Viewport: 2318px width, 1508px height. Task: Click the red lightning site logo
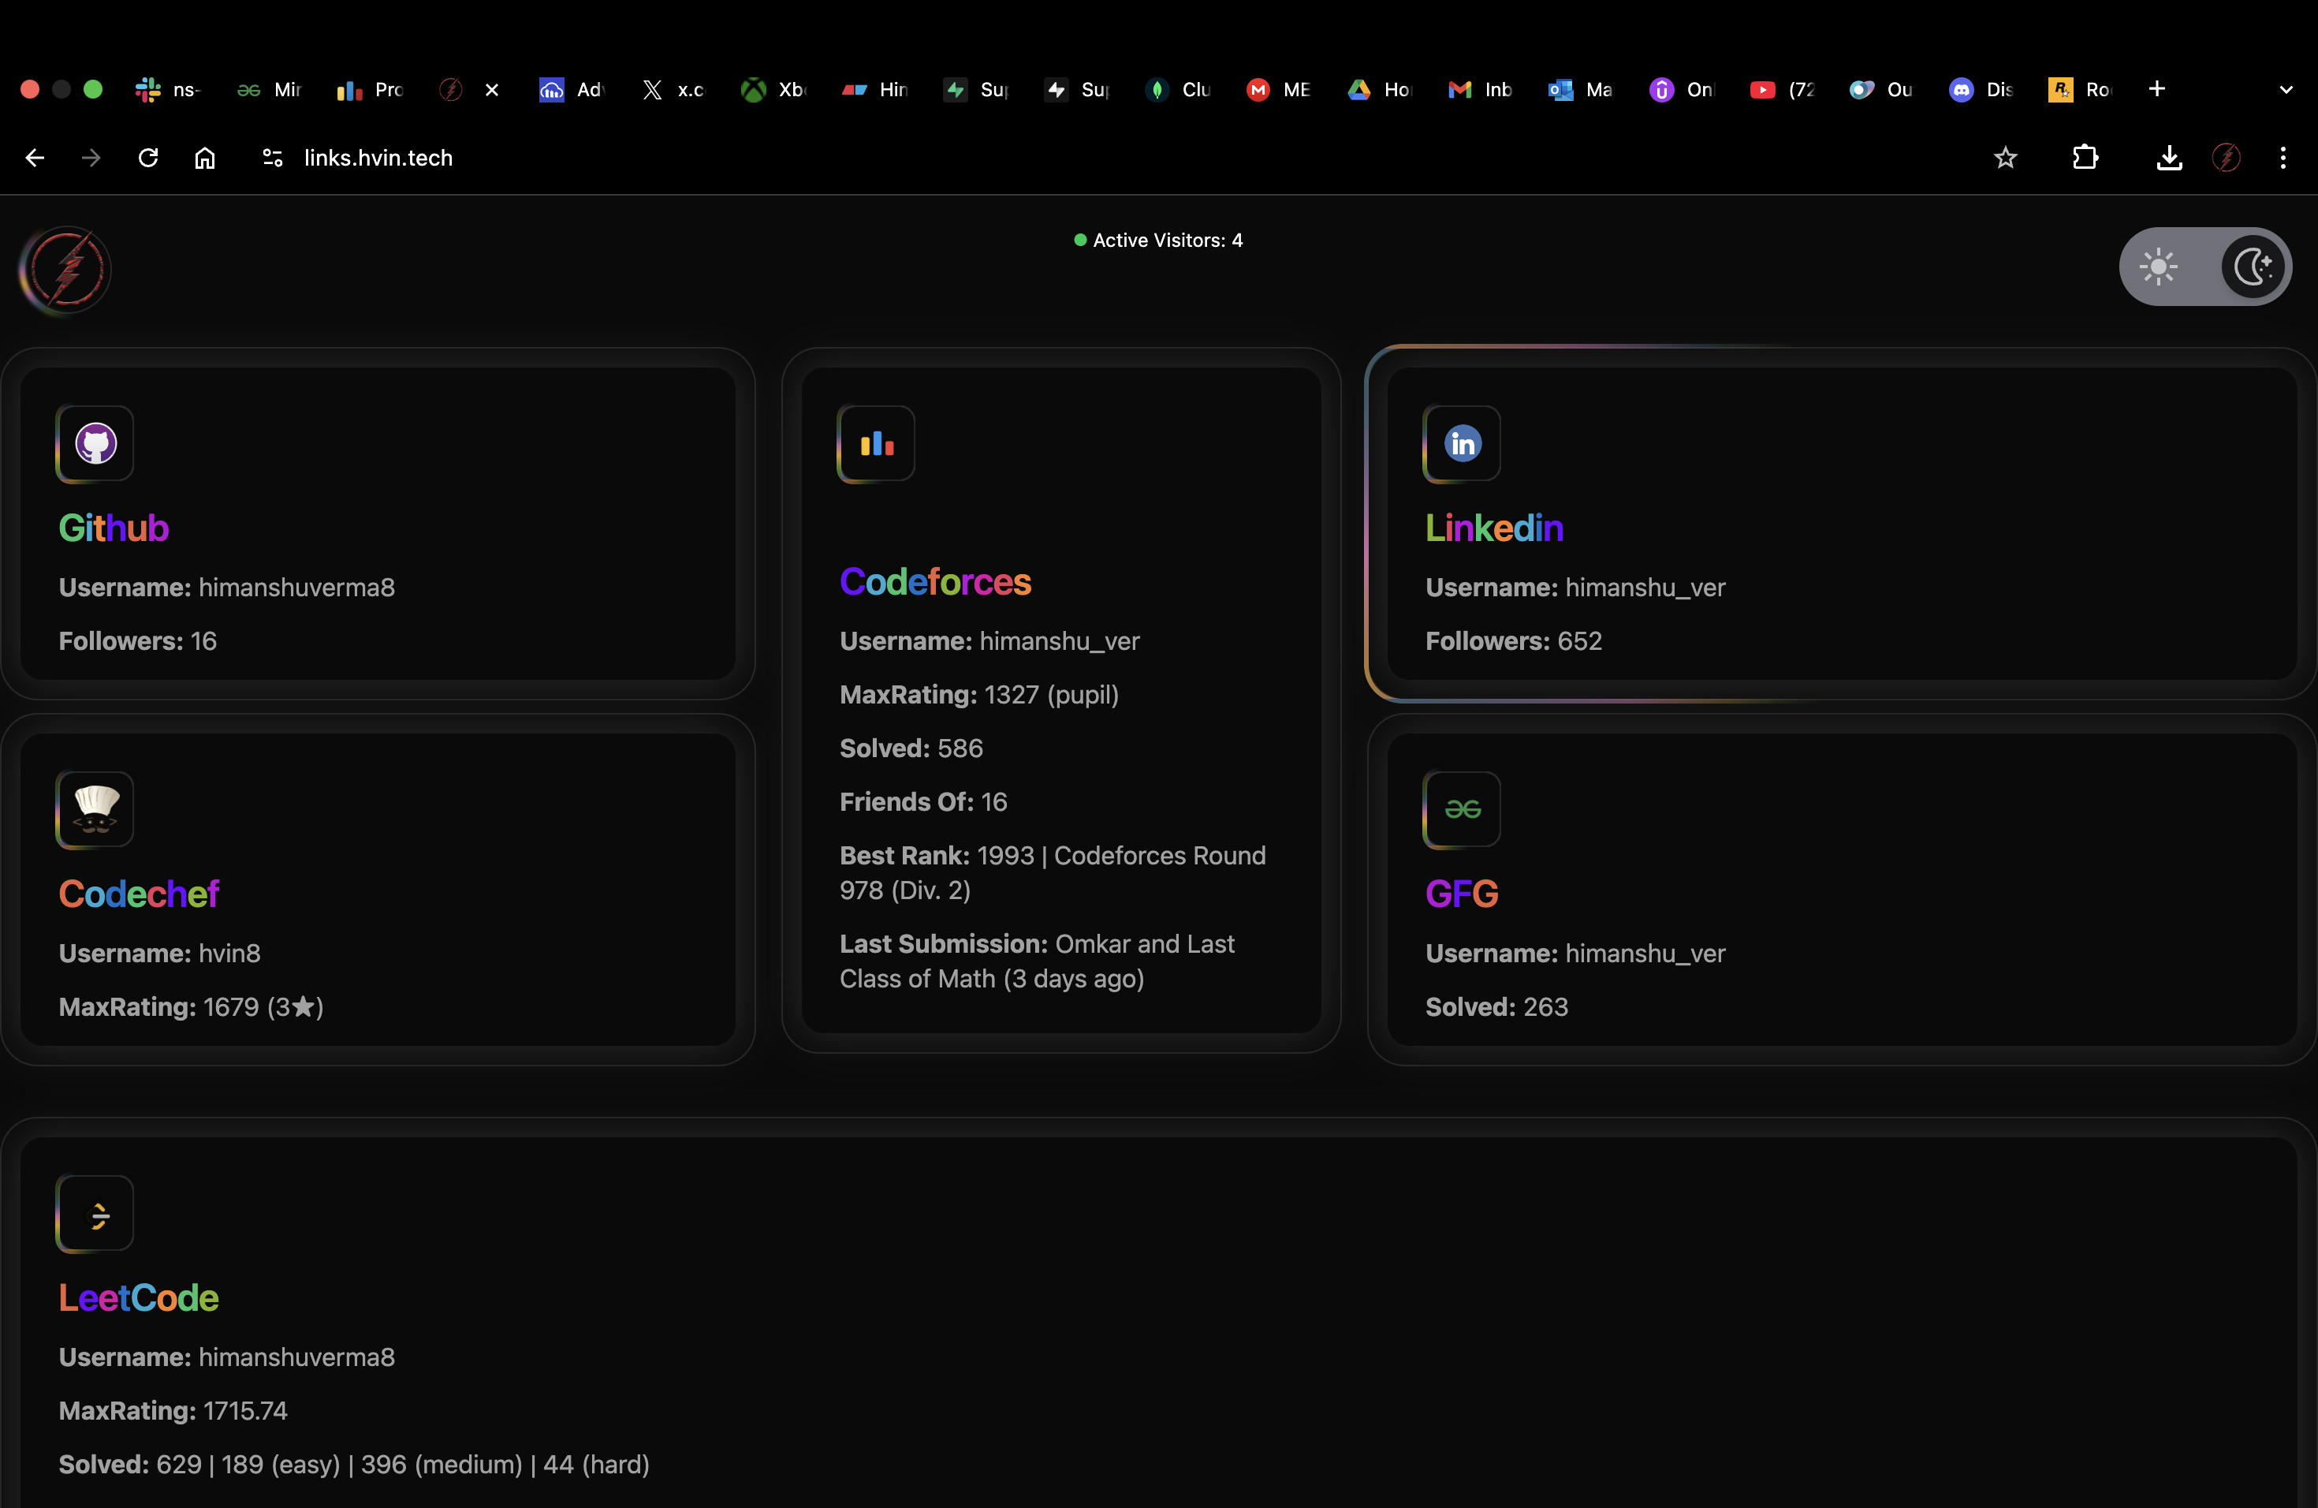(65, 270)
